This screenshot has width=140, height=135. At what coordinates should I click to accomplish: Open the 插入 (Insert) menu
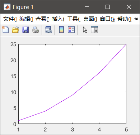[58, 19]
